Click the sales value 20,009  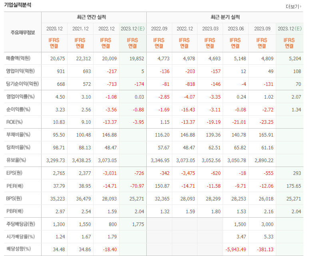[x=110, y=59]
